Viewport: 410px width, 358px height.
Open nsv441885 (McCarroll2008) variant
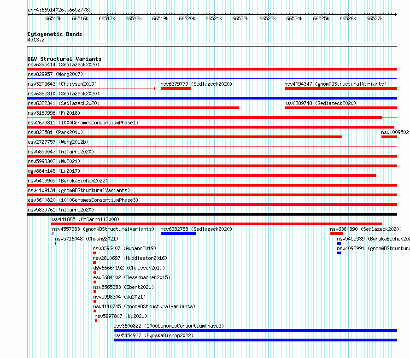click(x=85, y=219)
